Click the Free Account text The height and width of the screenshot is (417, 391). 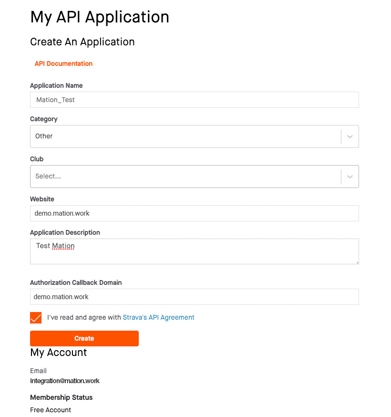[51, 410]
